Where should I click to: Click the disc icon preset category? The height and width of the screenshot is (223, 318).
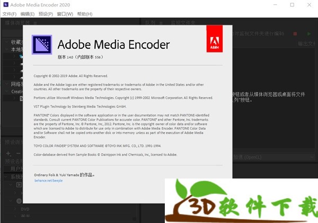point(19,201)
